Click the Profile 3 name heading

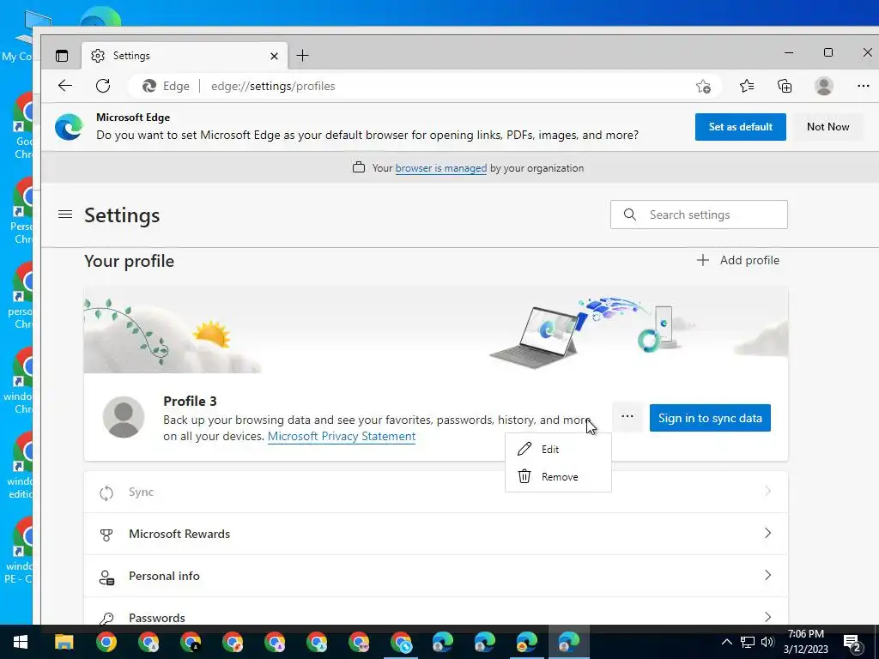coord(190,402)
